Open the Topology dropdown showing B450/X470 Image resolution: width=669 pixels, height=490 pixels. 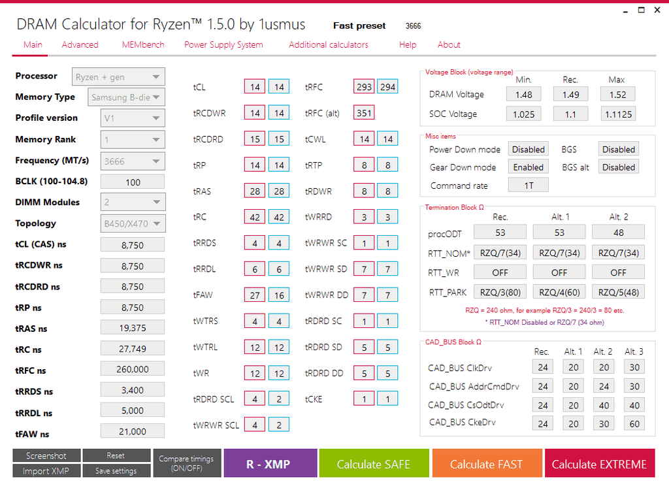(133, 223)
